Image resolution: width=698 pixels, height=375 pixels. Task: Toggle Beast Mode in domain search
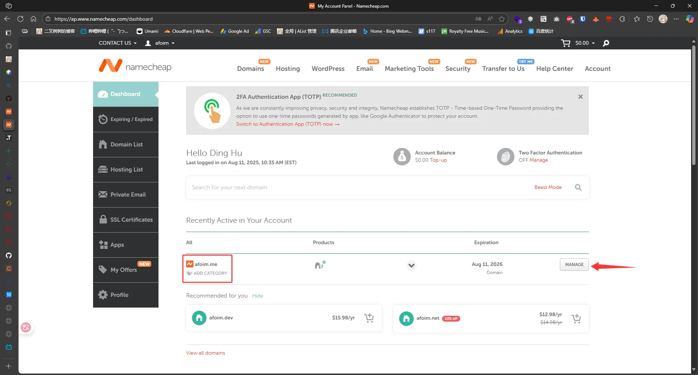[x=547, y=187]
